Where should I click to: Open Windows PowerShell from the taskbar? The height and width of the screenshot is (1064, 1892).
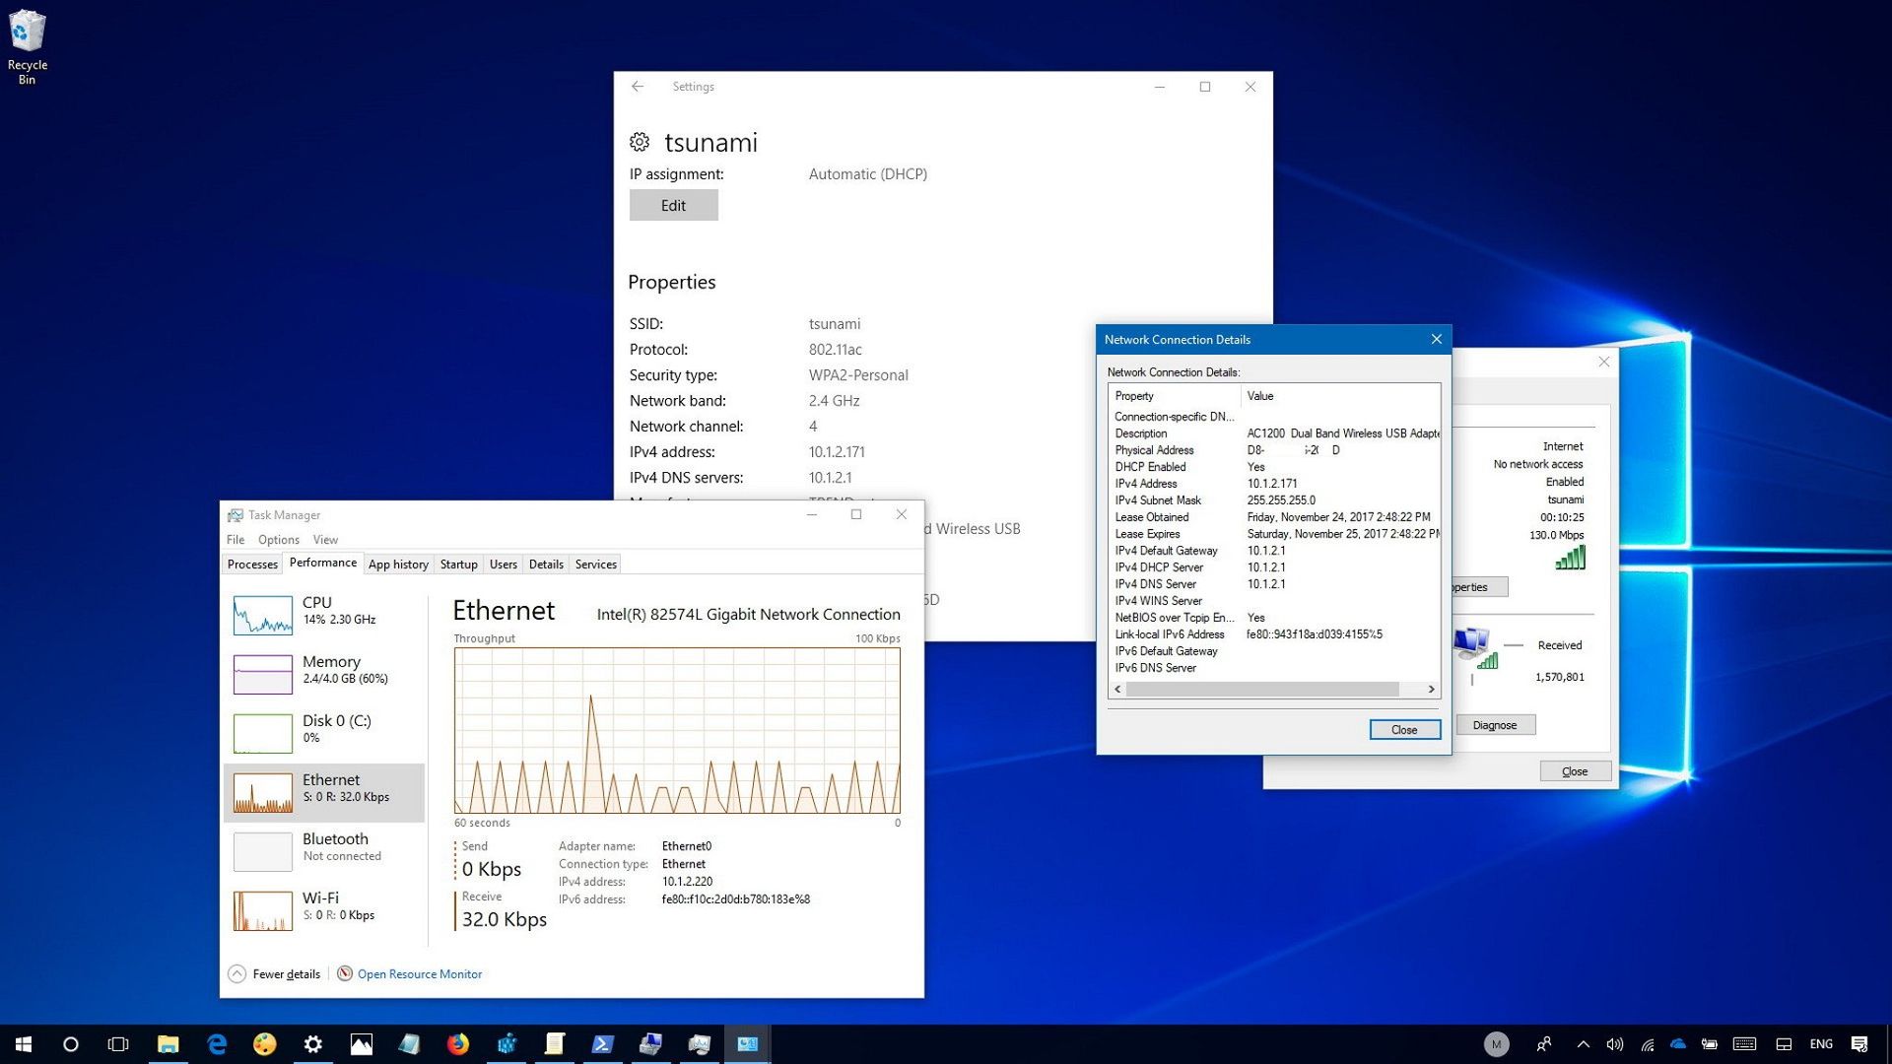click(602, 1043)
